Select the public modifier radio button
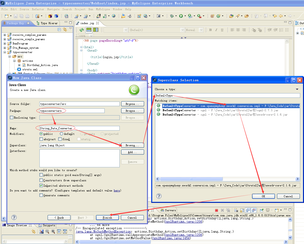Screen dimensions: 304x244 coord(41,134)
